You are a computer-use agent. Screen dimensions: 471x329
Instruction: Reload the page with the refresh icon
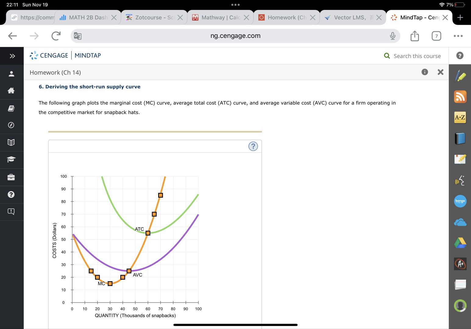[x=56, y=36]
